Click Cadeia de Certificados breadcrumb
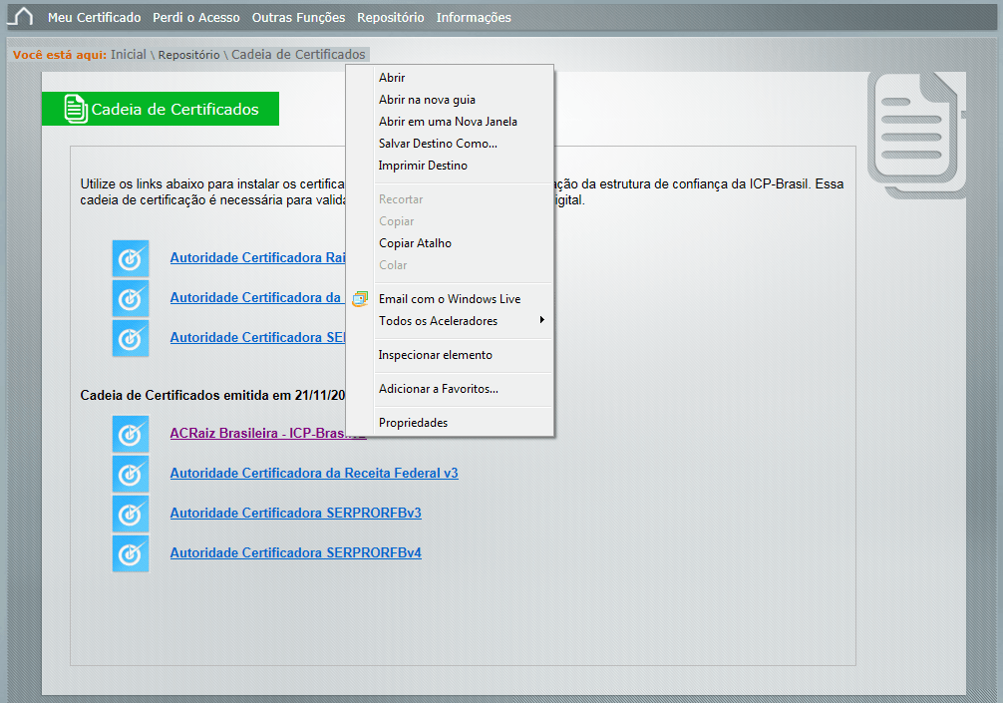 298,55
